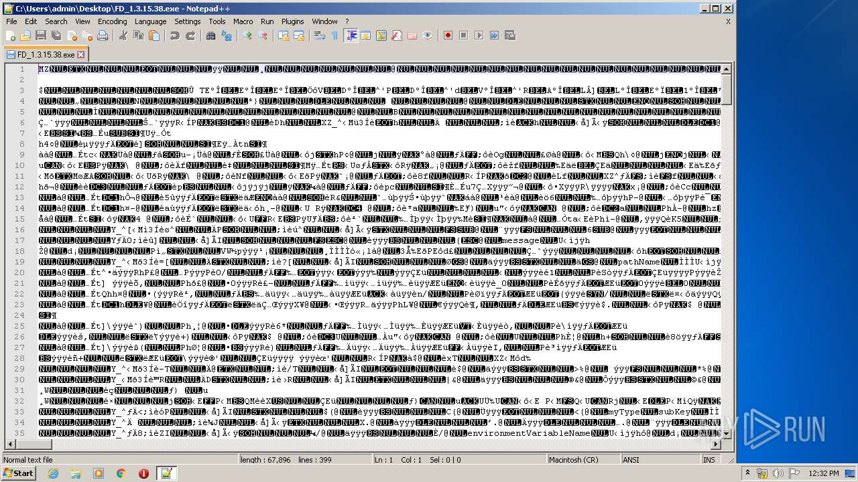Open Find with the binoculars icon
Screen dimensions: 858x482
click(211, 35)
